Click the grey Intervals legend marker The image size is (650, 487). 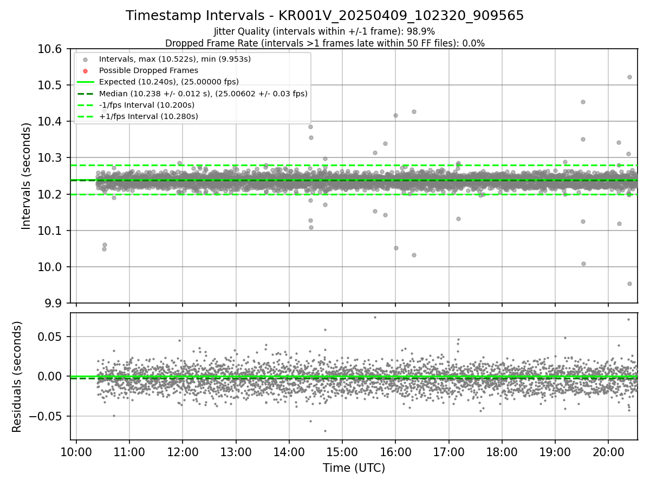(x=85, y=60)
